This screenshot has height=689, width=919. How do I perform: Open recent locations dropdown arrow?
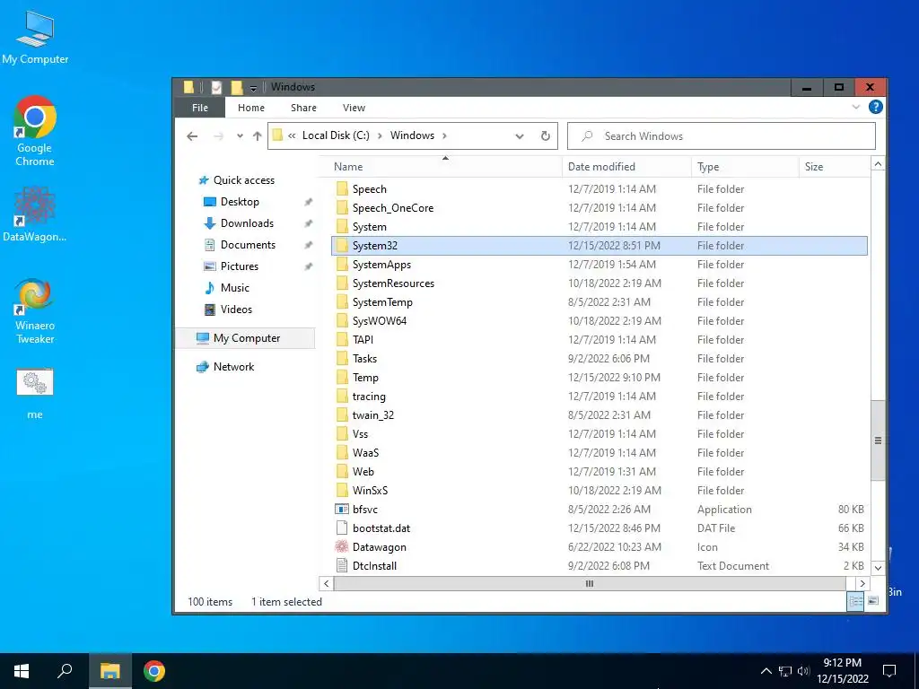(x=240, y=136)
